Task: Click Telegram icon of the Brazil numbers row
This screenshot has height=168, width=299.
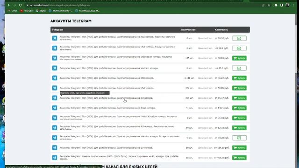Action: point(55,108)
